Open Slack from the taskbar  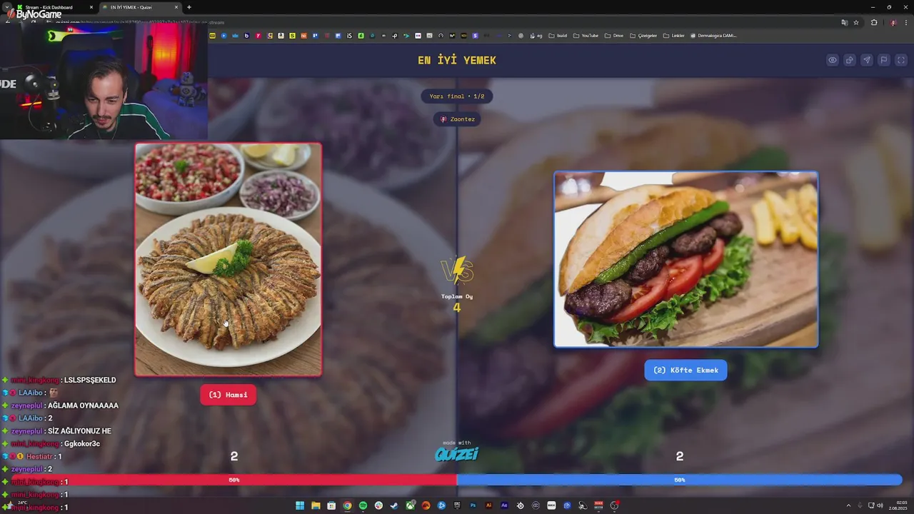(x=378, y=505)
